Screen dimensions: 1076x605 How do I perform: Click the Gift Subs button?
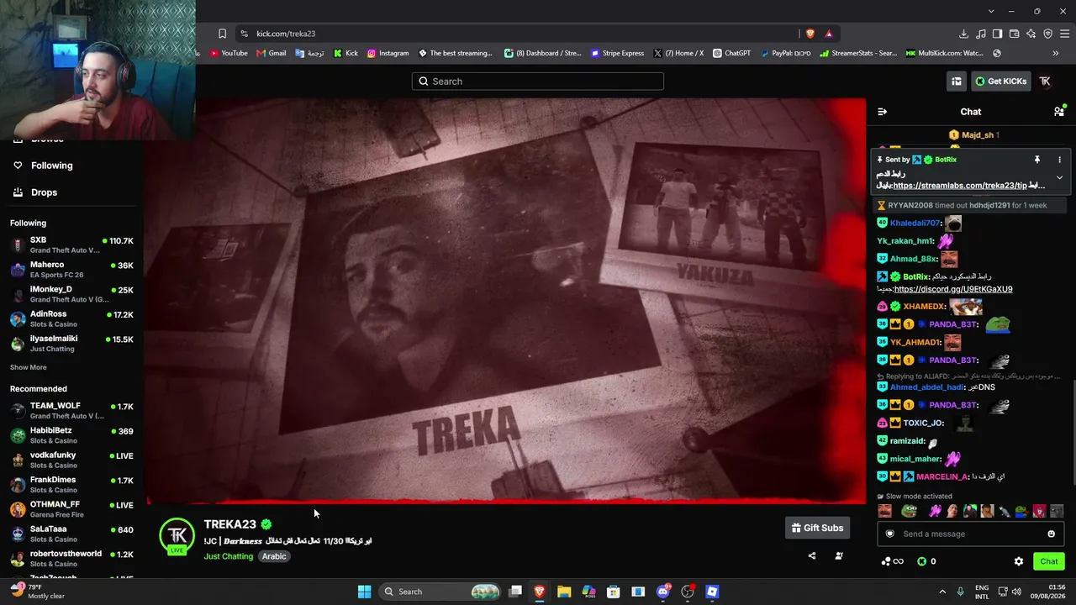pos(817,528)
